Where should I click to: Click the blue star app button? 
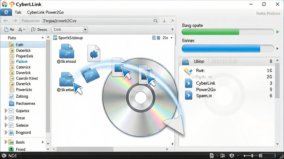[x=6, y=12]
